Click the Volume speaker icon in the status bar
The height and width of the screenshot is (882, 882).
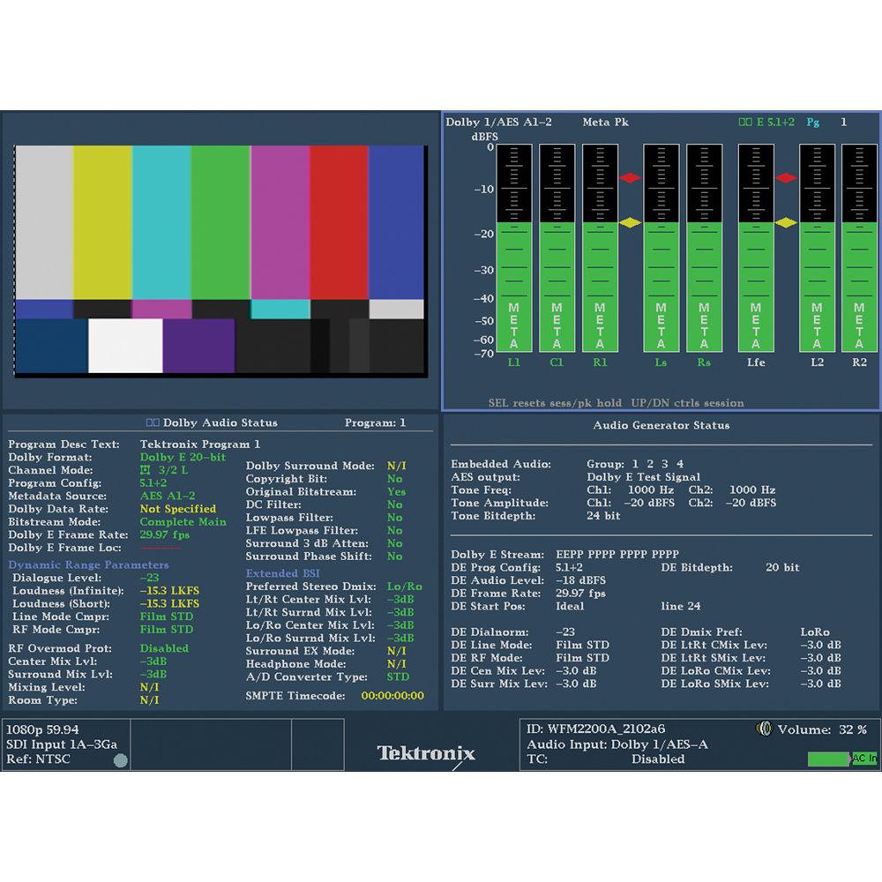click(764, 729)
